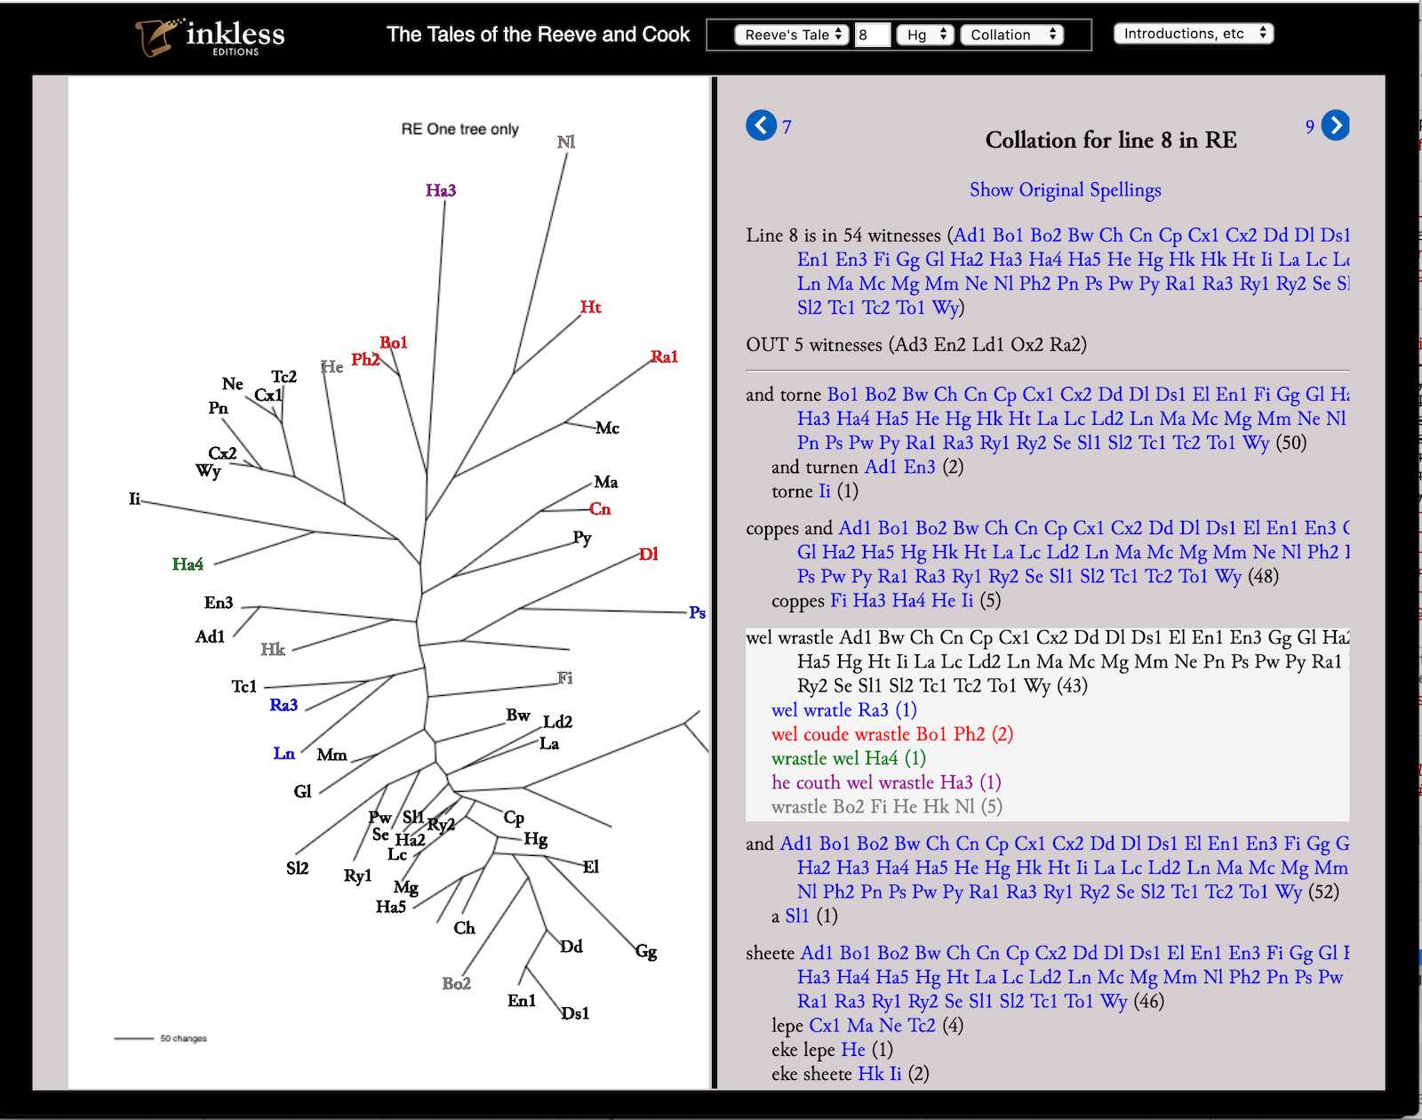Select Mc node in the tree

pyautogui.click(x=608, y=428)
